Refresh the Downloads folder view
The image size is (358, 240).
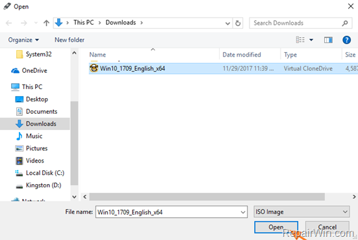pyautogui.click(x=238, y=23)
